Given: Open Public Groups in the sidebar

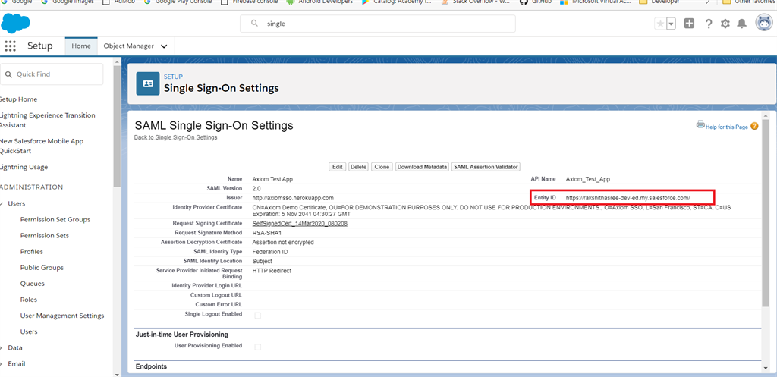Looking at the screenshot, I should [42, 268].
